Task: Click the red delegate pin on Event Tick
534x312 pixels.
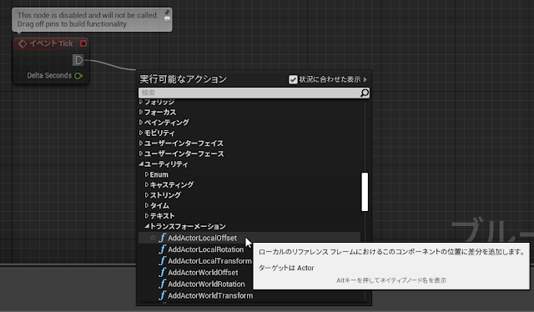Action: (x=83, y=43)
